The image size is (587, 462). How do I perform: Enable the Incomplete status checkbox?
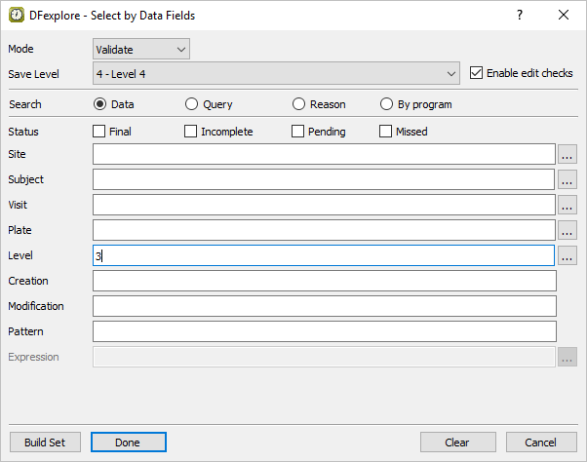click(191, 132)
